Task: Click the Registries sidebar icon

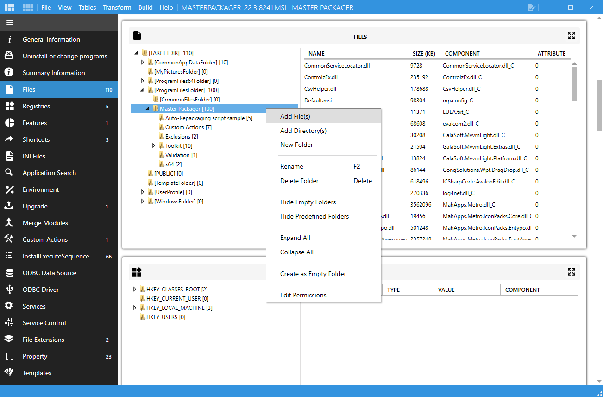Action: click(x=9, y=106)
